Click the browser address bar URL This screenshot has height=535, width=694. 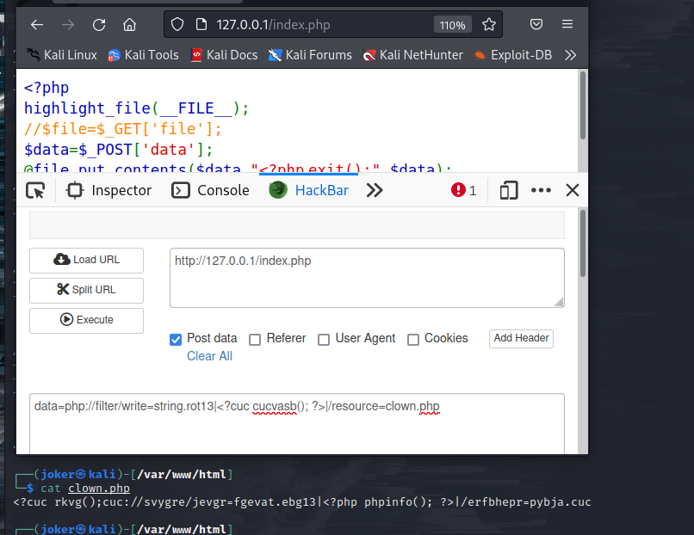(x=273, y=25)
